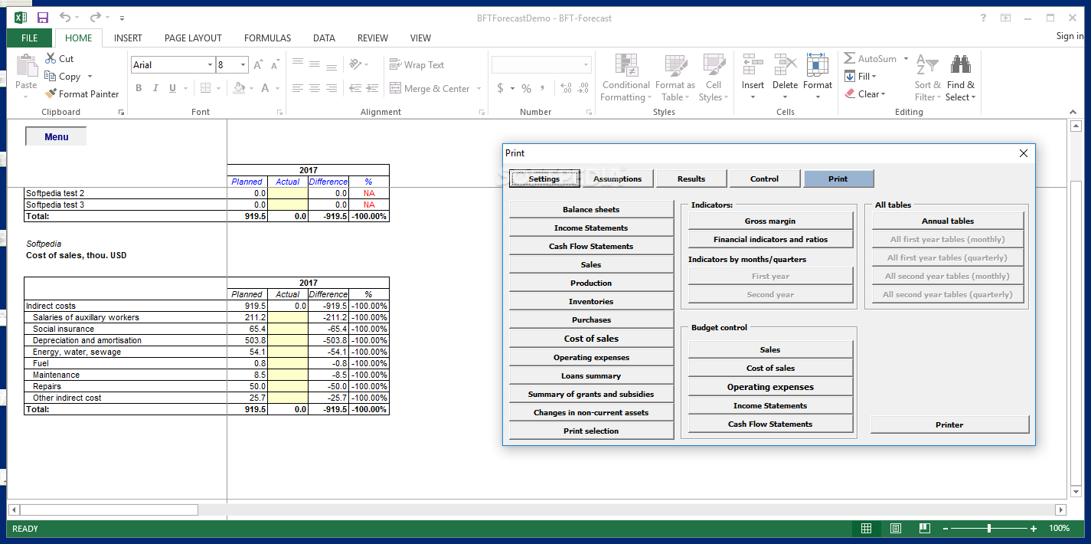This screenshot has height=544, width=1091.
Task: Click the Borders icon
Action: pos(205,88)
